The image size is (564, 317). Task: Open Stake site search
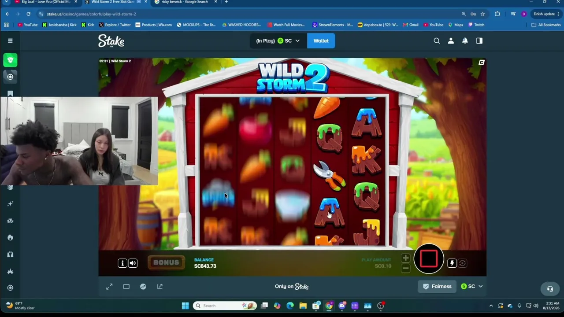pos(437,41)
